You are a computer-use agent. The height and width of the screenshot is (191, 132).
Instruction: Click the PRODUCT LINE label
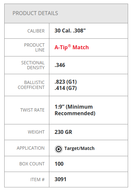pyautogui.click(x=34, y=48)
